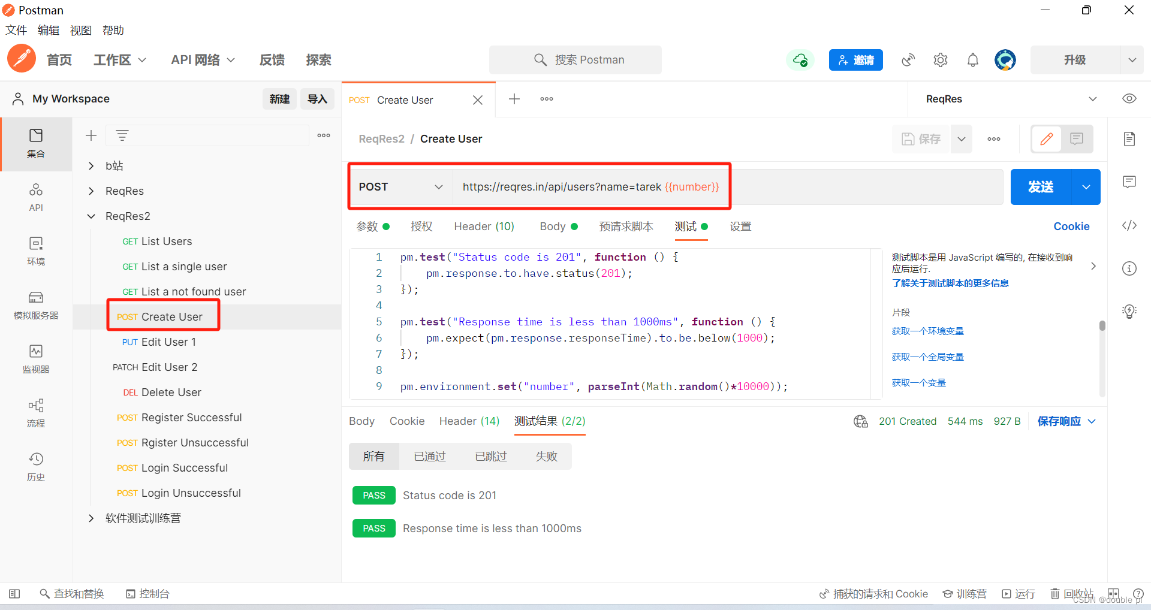
Task: Open the save response (保存响应) dropdown
Action: pyautogui.click(x=1067, y=421)
